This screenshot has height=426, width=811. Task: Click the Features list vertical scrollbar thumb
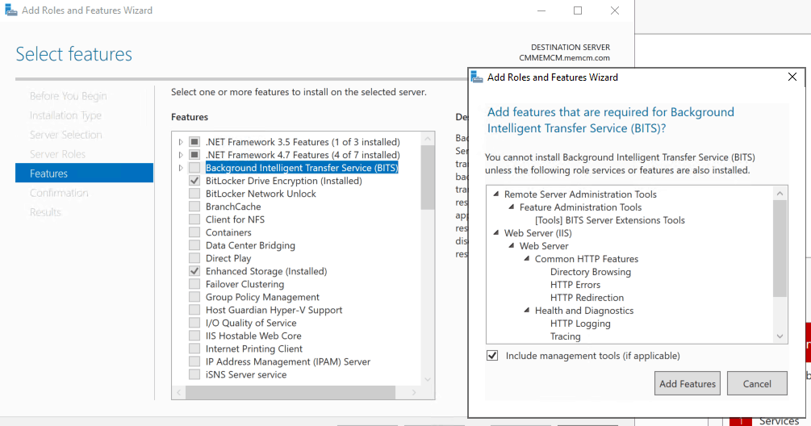428,177
